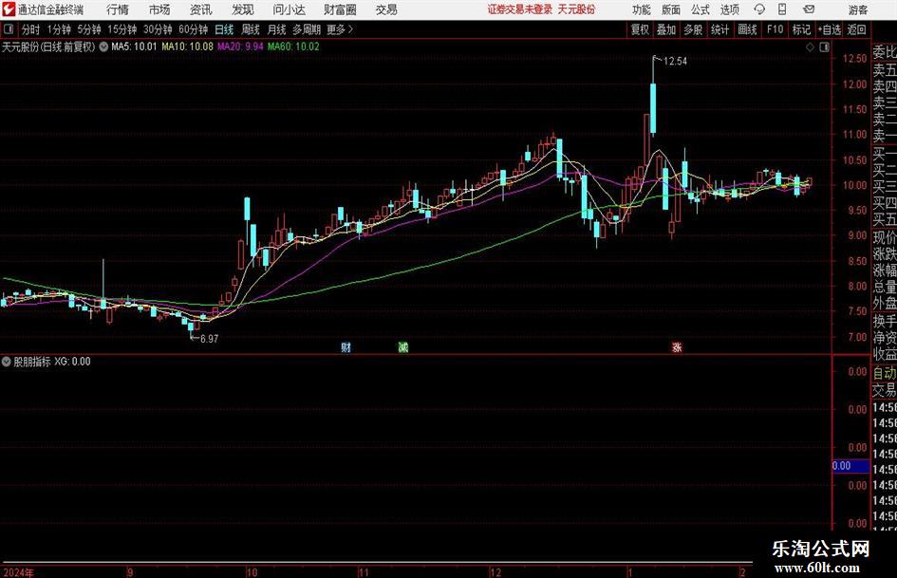This screenshot has width=897, height=578.
Task: Open the 多周期 multi-period view
Action: tap(307, 29)
